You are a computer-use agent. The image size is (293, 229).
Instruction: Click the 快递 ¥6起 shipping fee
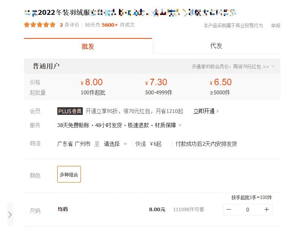click(x=148, y=144)
